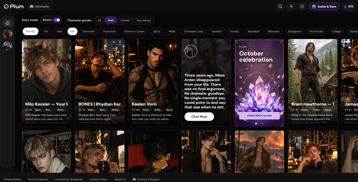The image size is (358, 182).
Task: Click the plus create icon
Action: coord(291,7)
